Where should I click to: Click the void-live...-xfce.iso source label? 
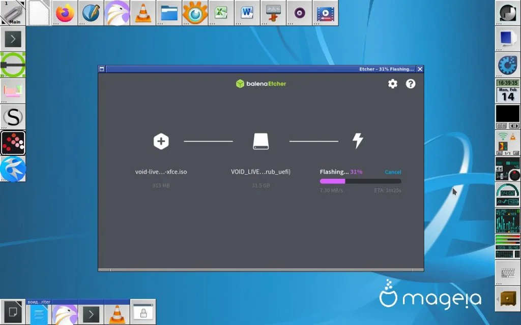pyautogui.click(x=161, y=172)
